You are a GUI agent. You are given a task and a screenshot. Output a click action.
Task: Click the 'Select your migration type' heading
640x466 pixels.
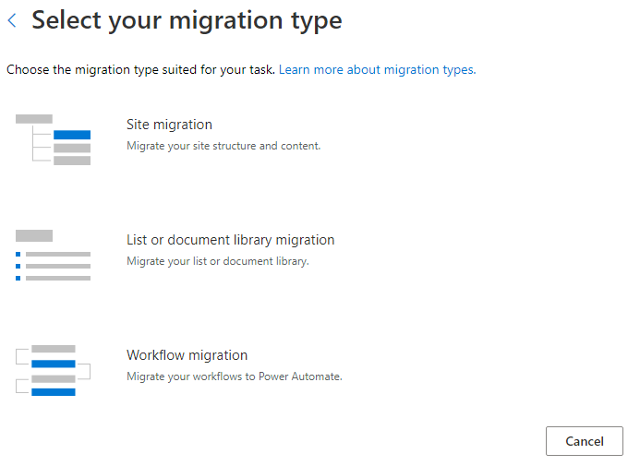[187, 20]
